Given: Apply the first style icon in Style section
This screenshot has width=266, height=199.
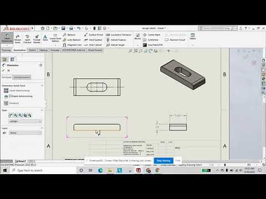Looking at the screenshot, I should [11, 116].
